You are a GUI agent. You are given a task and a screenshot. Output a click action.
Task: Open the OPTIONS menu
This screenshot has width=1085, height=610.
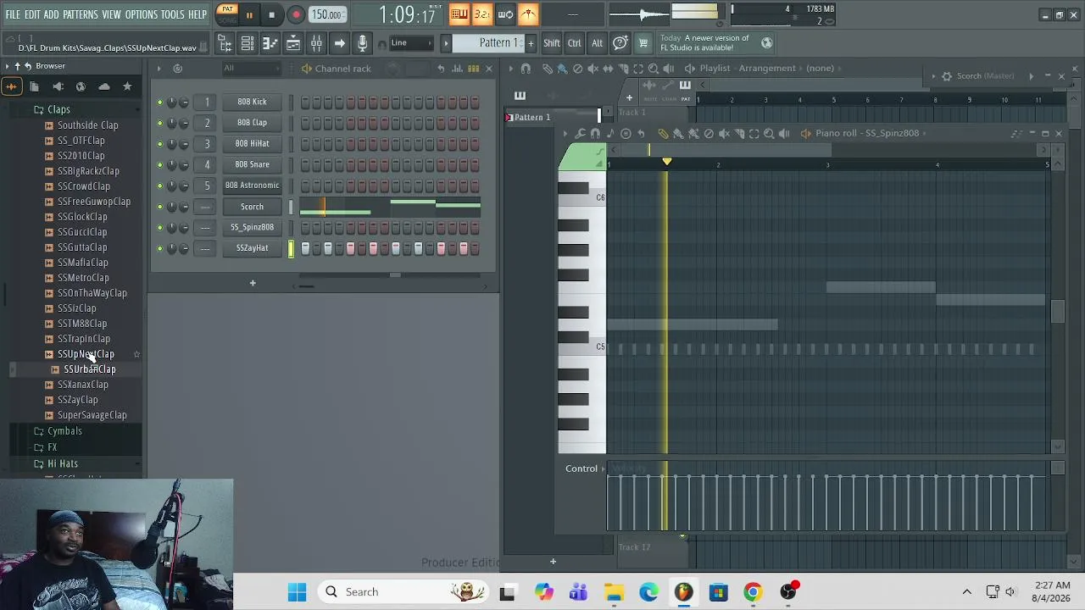[142, 14]
